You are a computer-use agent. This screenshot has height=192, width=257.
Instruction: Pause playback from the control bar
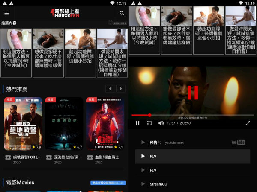[137, 123]
